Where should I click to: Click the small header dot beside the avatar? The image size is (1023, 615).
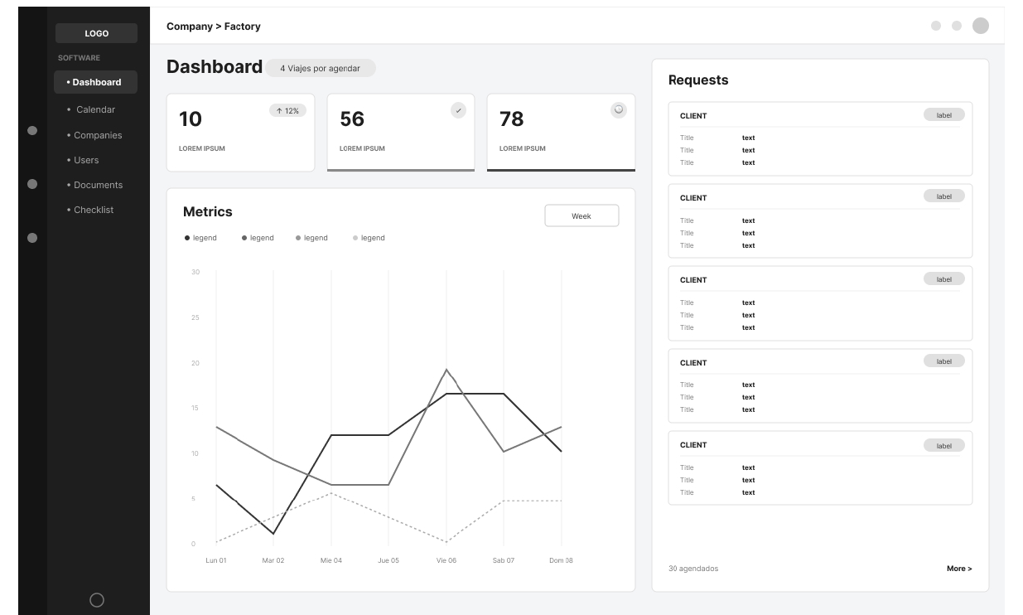[x=957, y=26]
